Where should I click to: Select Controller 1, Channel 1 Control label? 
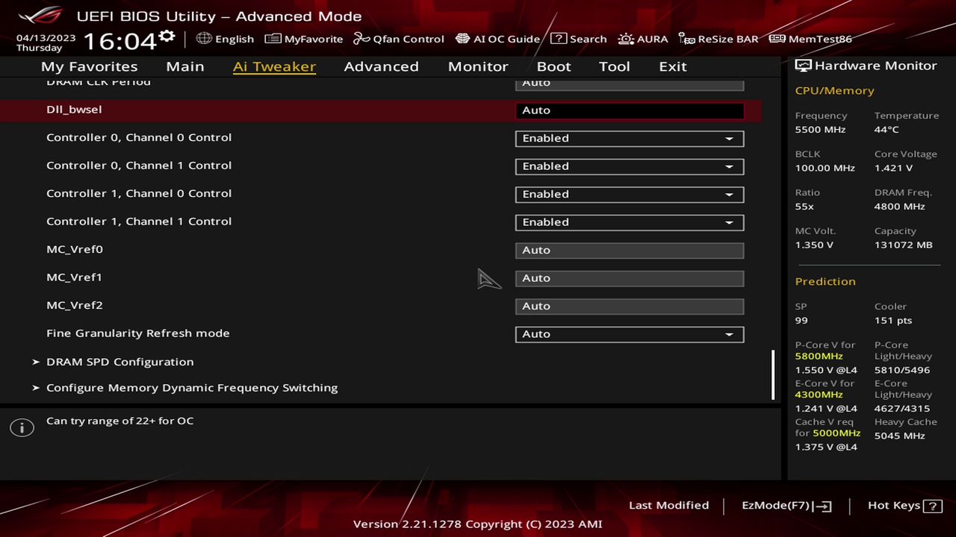(x=139, y=222)
